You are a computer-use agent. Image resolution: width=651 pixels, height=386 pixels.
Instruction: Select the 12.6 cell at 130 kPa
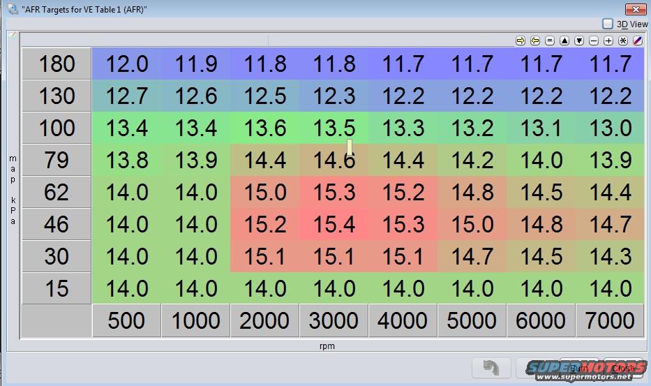pyautogui.click(x=195, y=96)
